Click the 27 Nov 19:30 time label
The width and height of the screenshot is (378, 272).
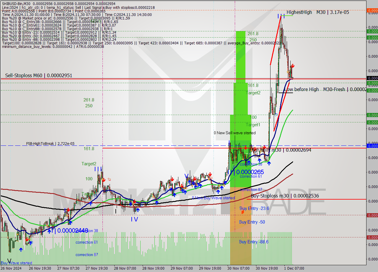pyautogui.click(x=96, y=268)
